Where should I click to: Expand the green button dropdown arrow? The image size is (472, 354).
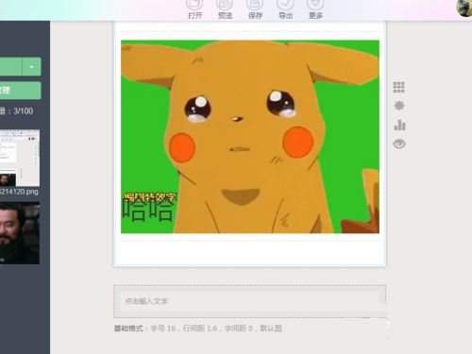(x=31, y=67)
